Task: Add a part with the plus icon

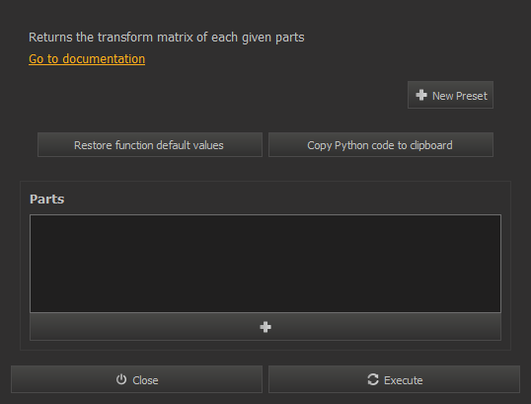Action: 265,327
